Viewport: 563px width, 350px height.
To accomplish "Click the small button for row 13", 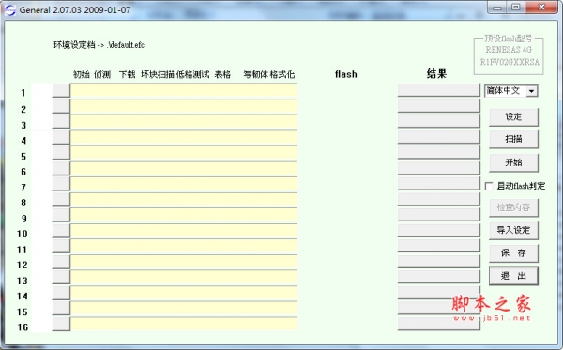I will [x=61, y=278].
